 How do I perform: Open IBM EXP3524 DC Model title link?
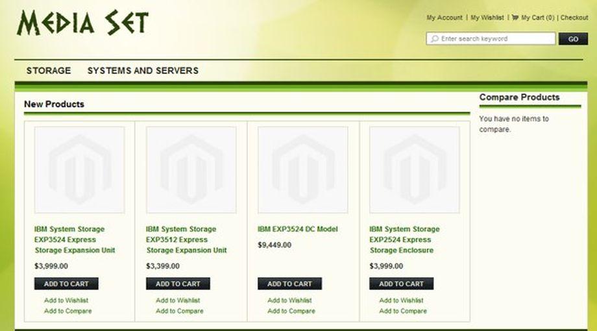pos(298,229)
